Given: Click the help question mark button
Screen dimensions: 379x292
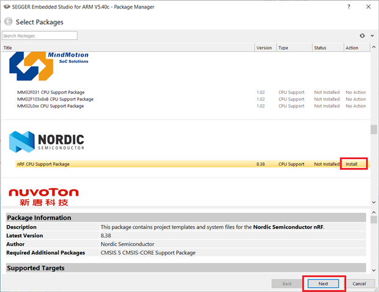Looking at the screenshot, I should pyautogui.click(x=348, y=7).
